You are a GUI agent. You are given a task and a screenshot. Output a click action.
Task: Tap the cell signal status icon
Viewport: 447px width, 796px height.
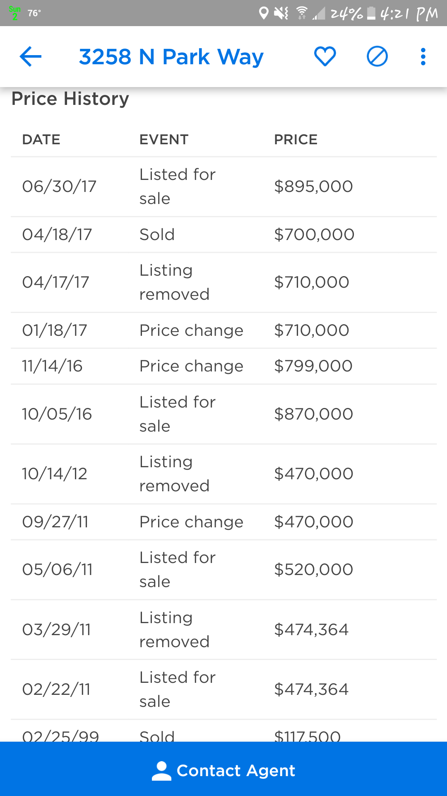pyautogui.click(x=319, y=14)
